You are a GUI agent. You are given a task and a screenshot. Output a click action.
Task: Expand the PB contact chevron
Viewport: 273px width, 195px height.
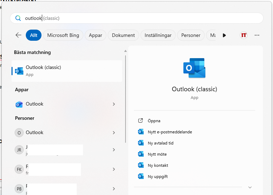(114, 189)
